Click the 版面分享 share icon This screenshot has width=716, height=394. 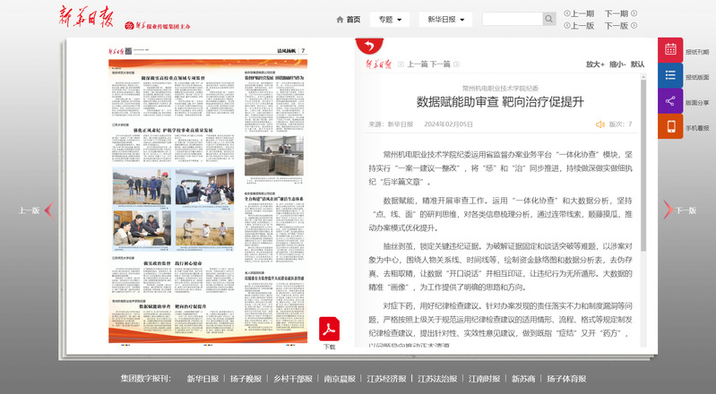670,101
